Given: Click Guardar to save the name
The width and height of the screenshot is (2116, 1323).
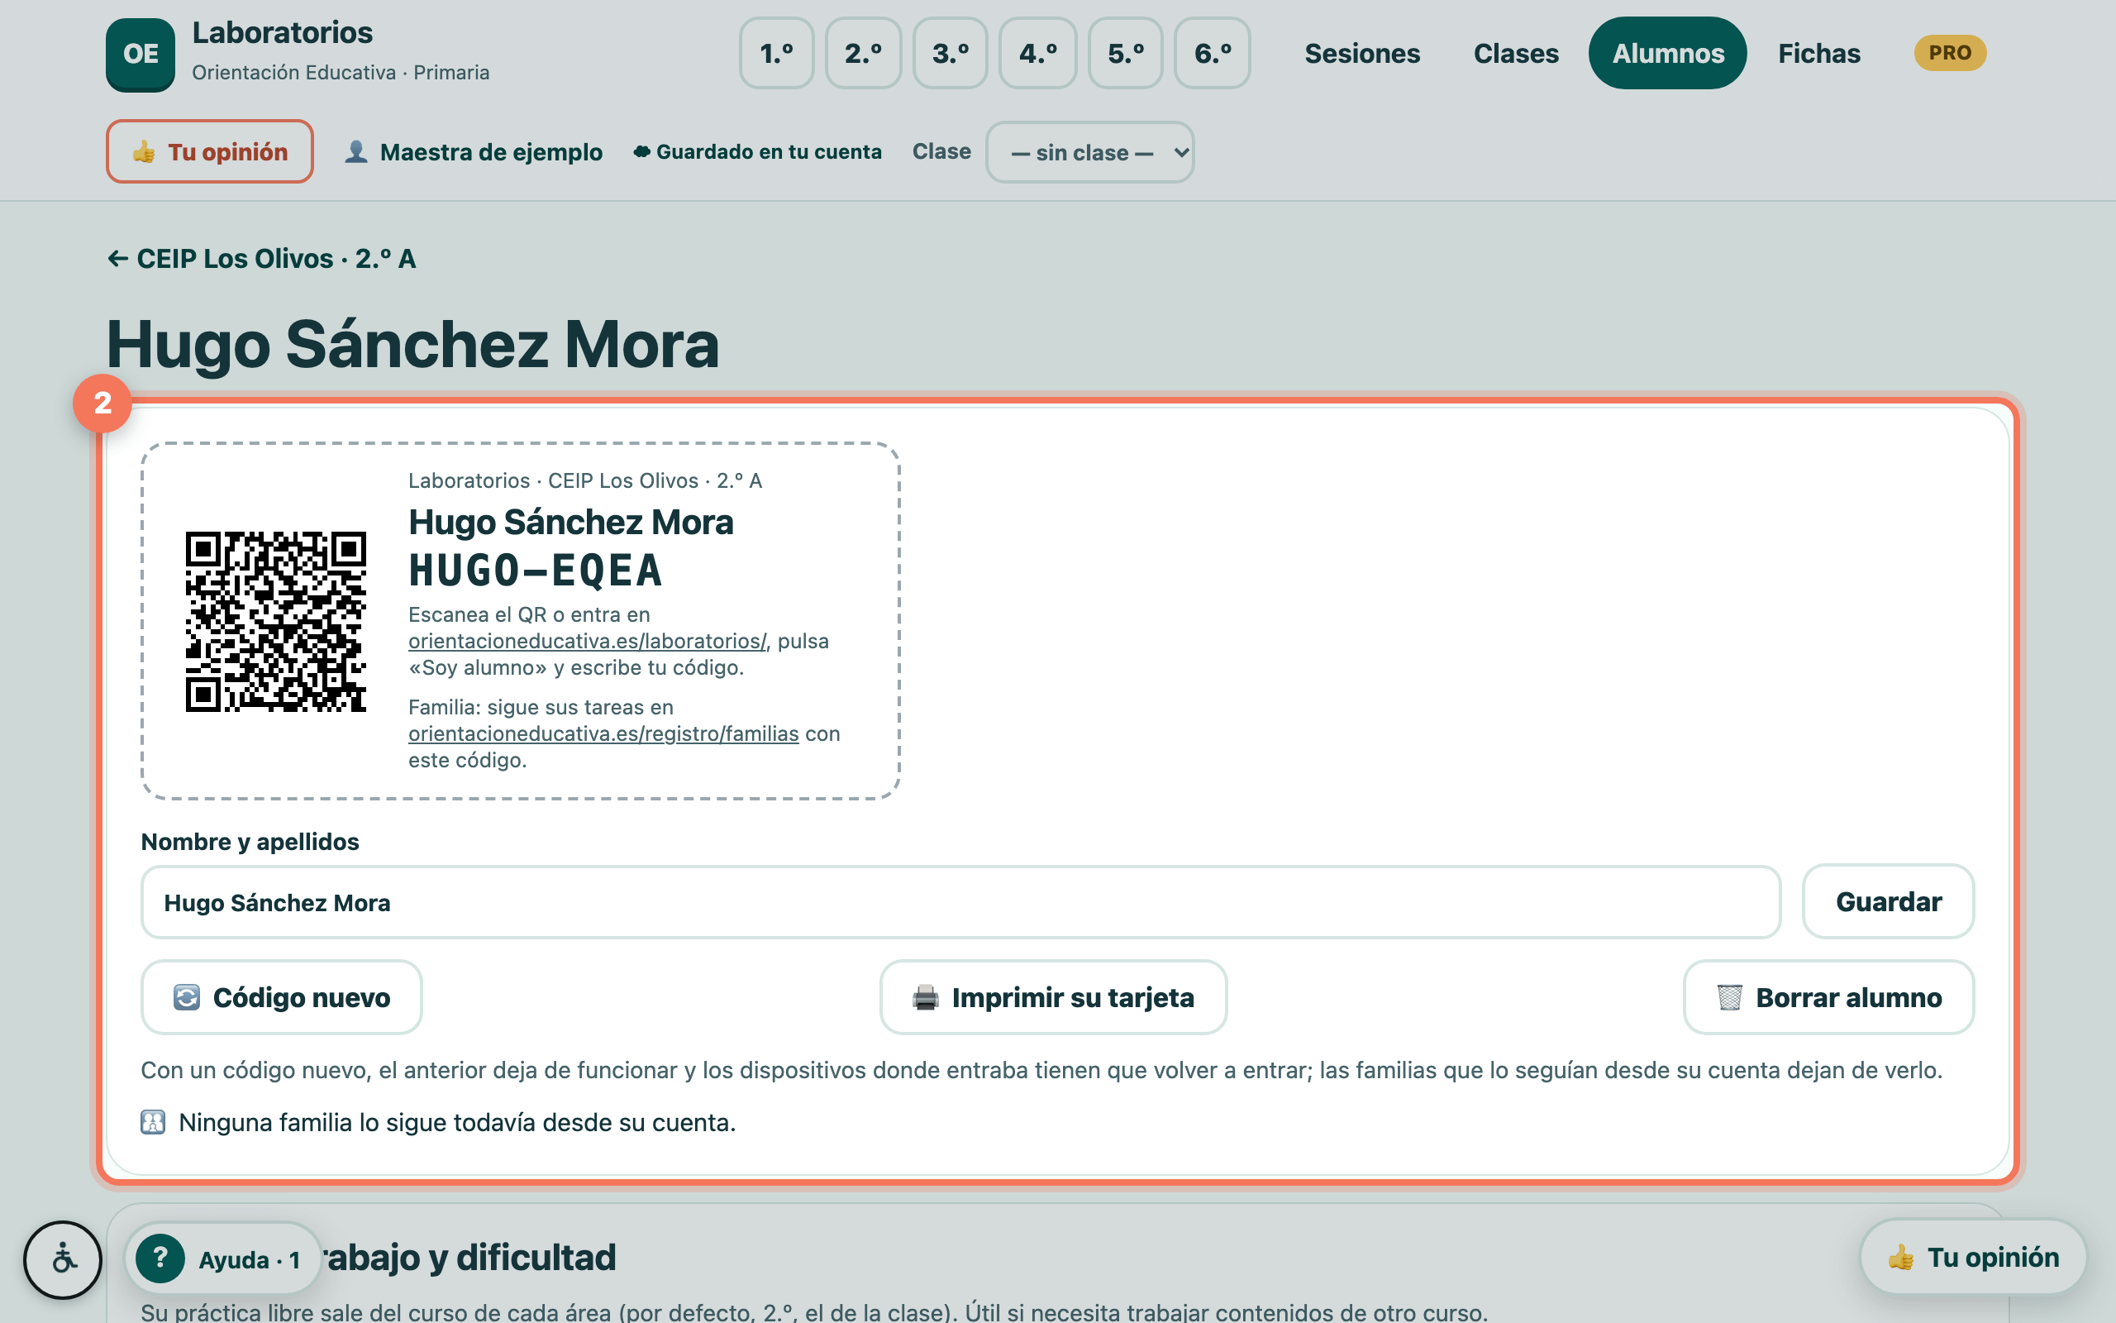Looking at the screenshot, I should (1888, 902).
